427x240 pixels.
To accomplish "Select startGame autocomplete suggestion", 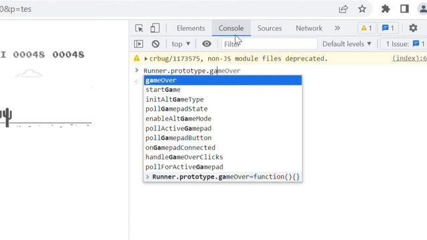I will pyautogui.click(x=223, y=90).
